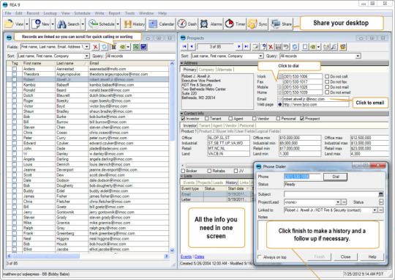Open the Dates link at bottom
The height and width of the screenshot is (280, 395).
(199, 257)
